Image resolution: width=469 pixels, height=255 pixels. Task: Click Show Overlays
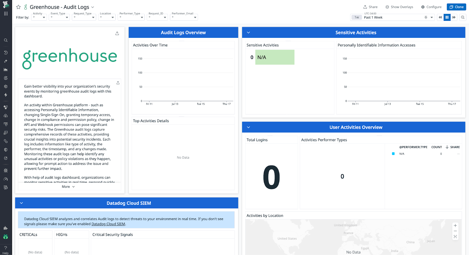pyautogui.click(x=399, y=7)
